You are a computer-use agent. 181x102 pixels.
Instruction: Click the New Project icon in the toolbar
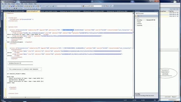click(3, 6)
